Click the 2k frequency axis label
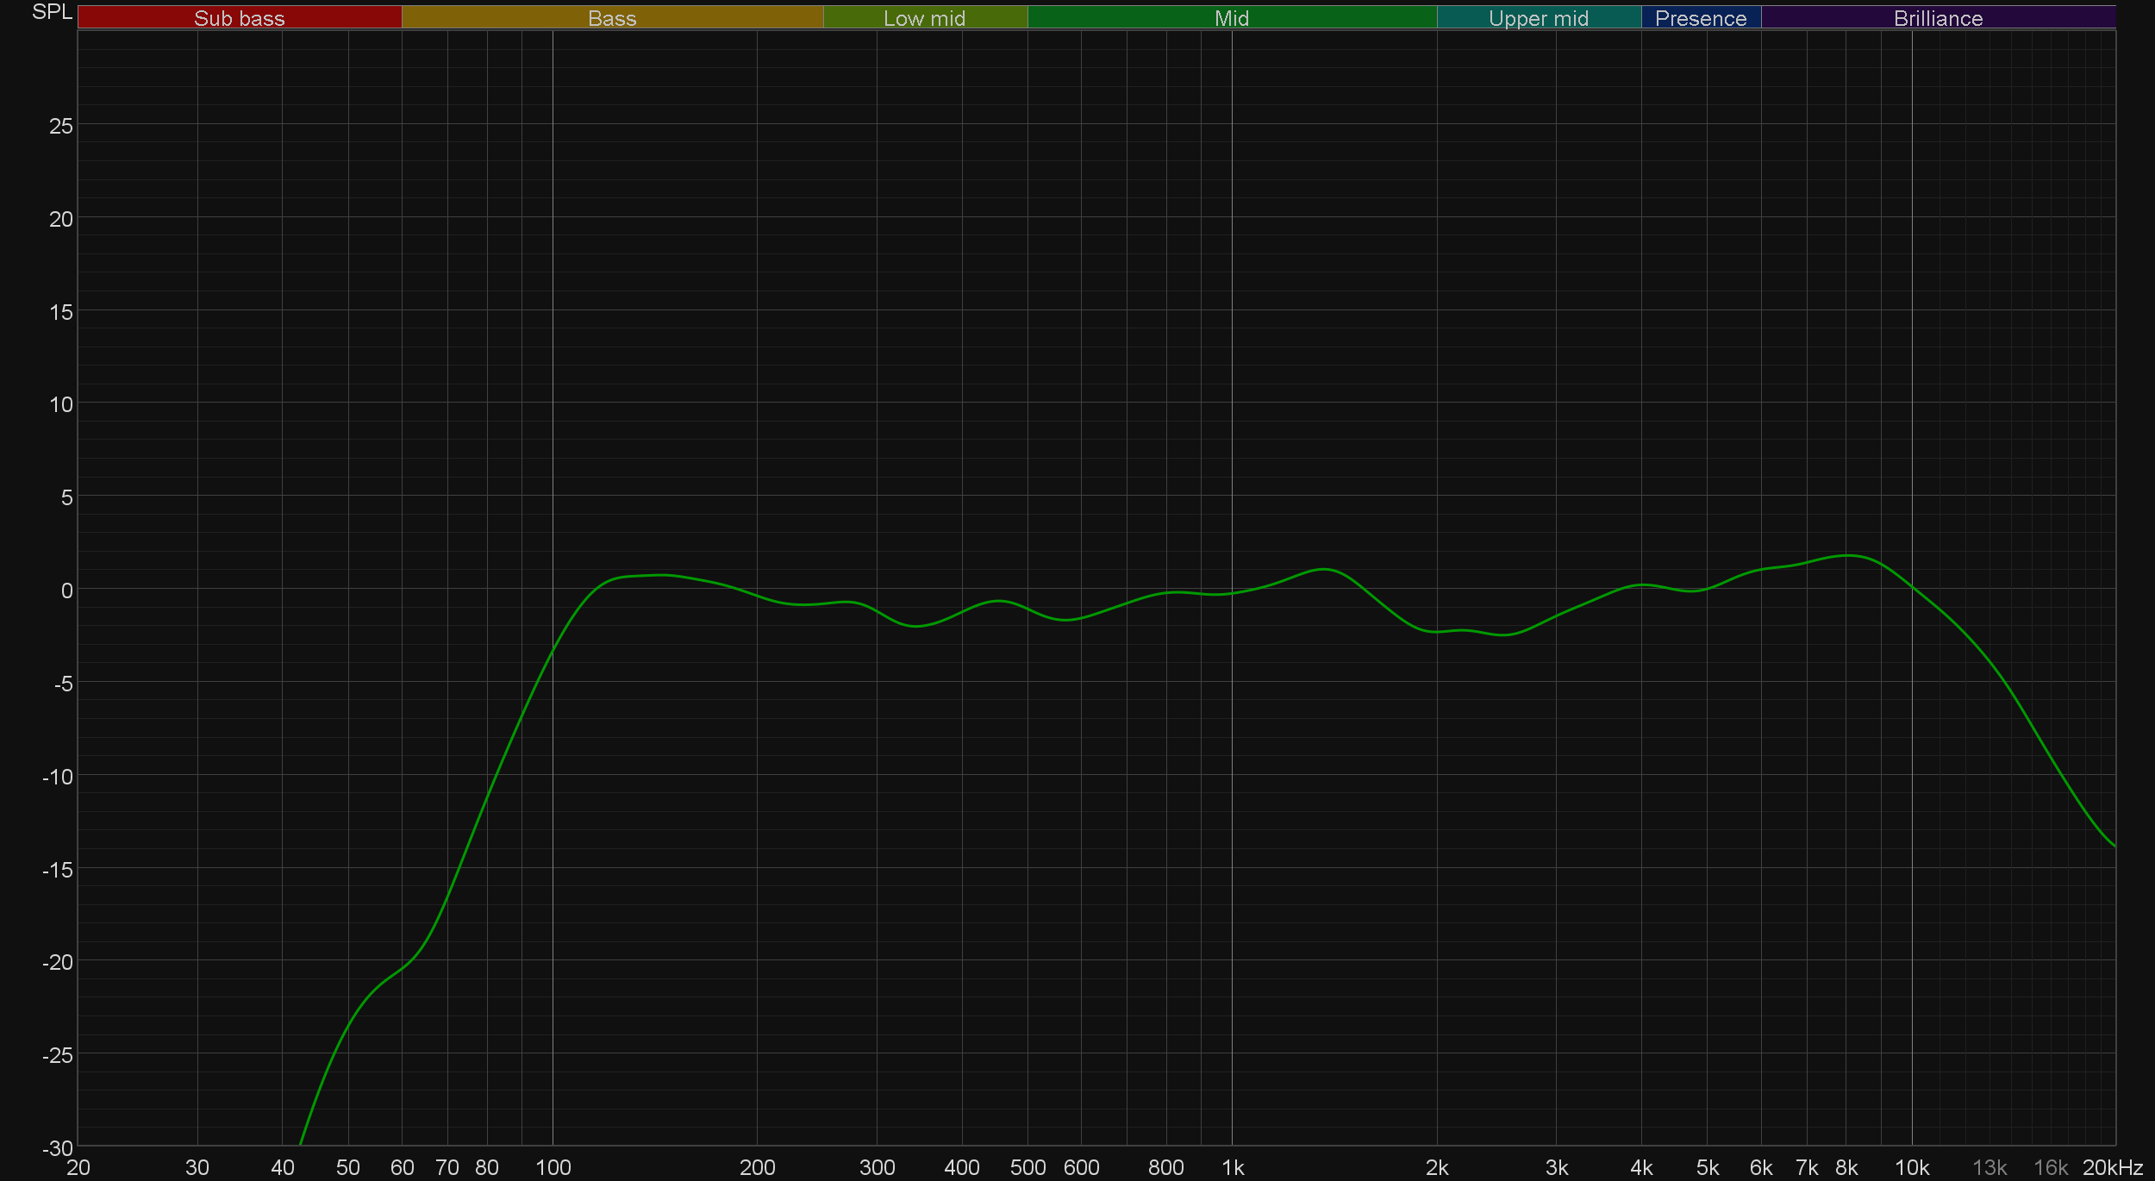Screen dimensions: 2155x1181 [x=1437, y=1167]
